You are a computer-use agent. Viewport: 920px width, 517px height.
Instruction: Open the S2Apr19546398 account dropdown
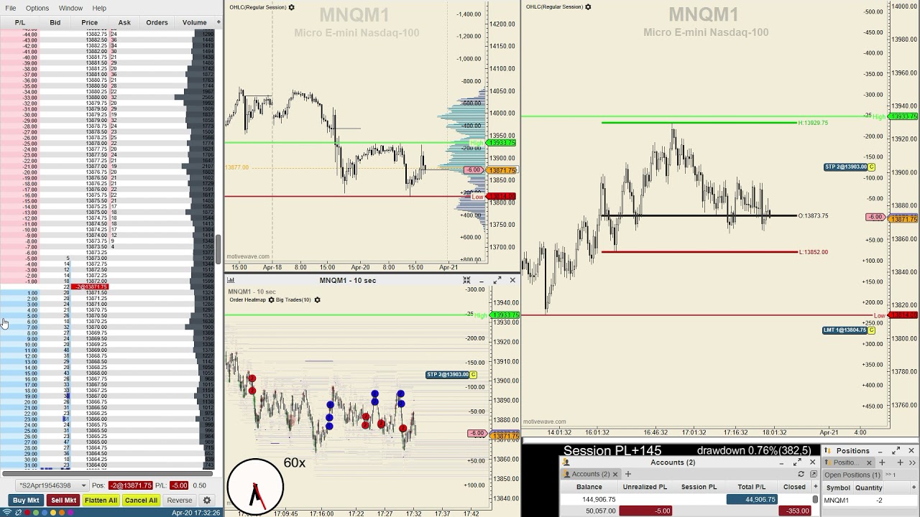52,485
